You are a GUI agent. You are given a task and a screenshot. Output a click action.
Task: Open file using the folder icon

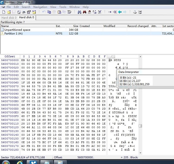(9, 12)
